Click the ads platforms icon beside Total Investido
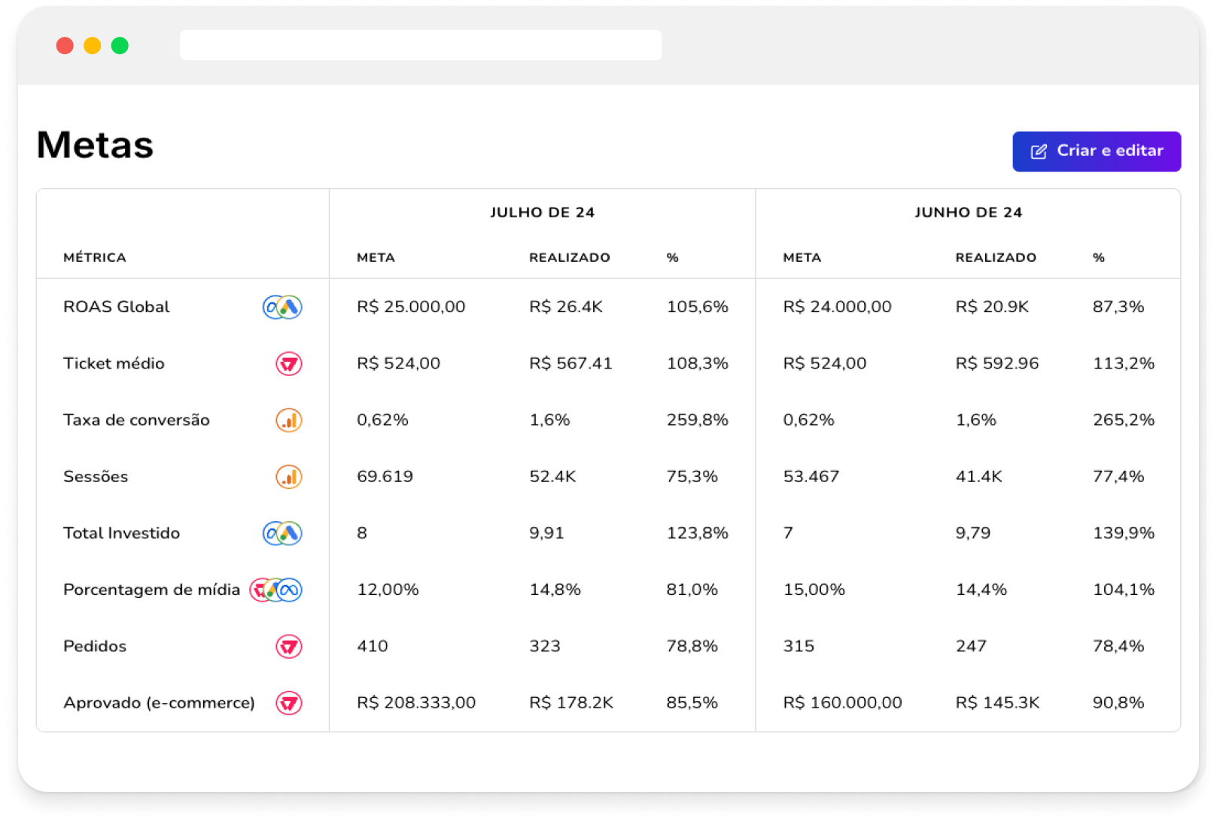 tap(282, 533)
